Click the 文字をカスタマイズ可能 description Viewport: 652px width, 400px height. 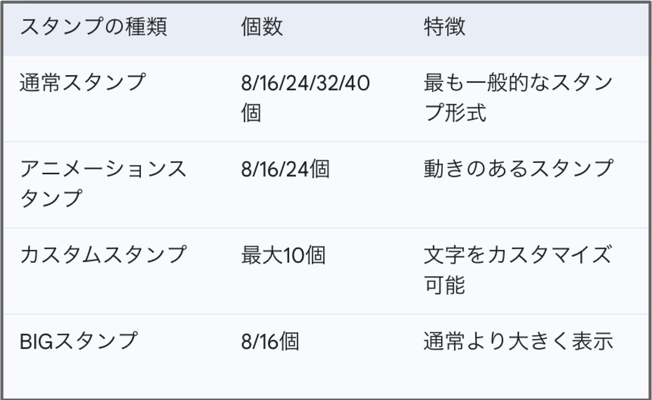click(518, 271)
